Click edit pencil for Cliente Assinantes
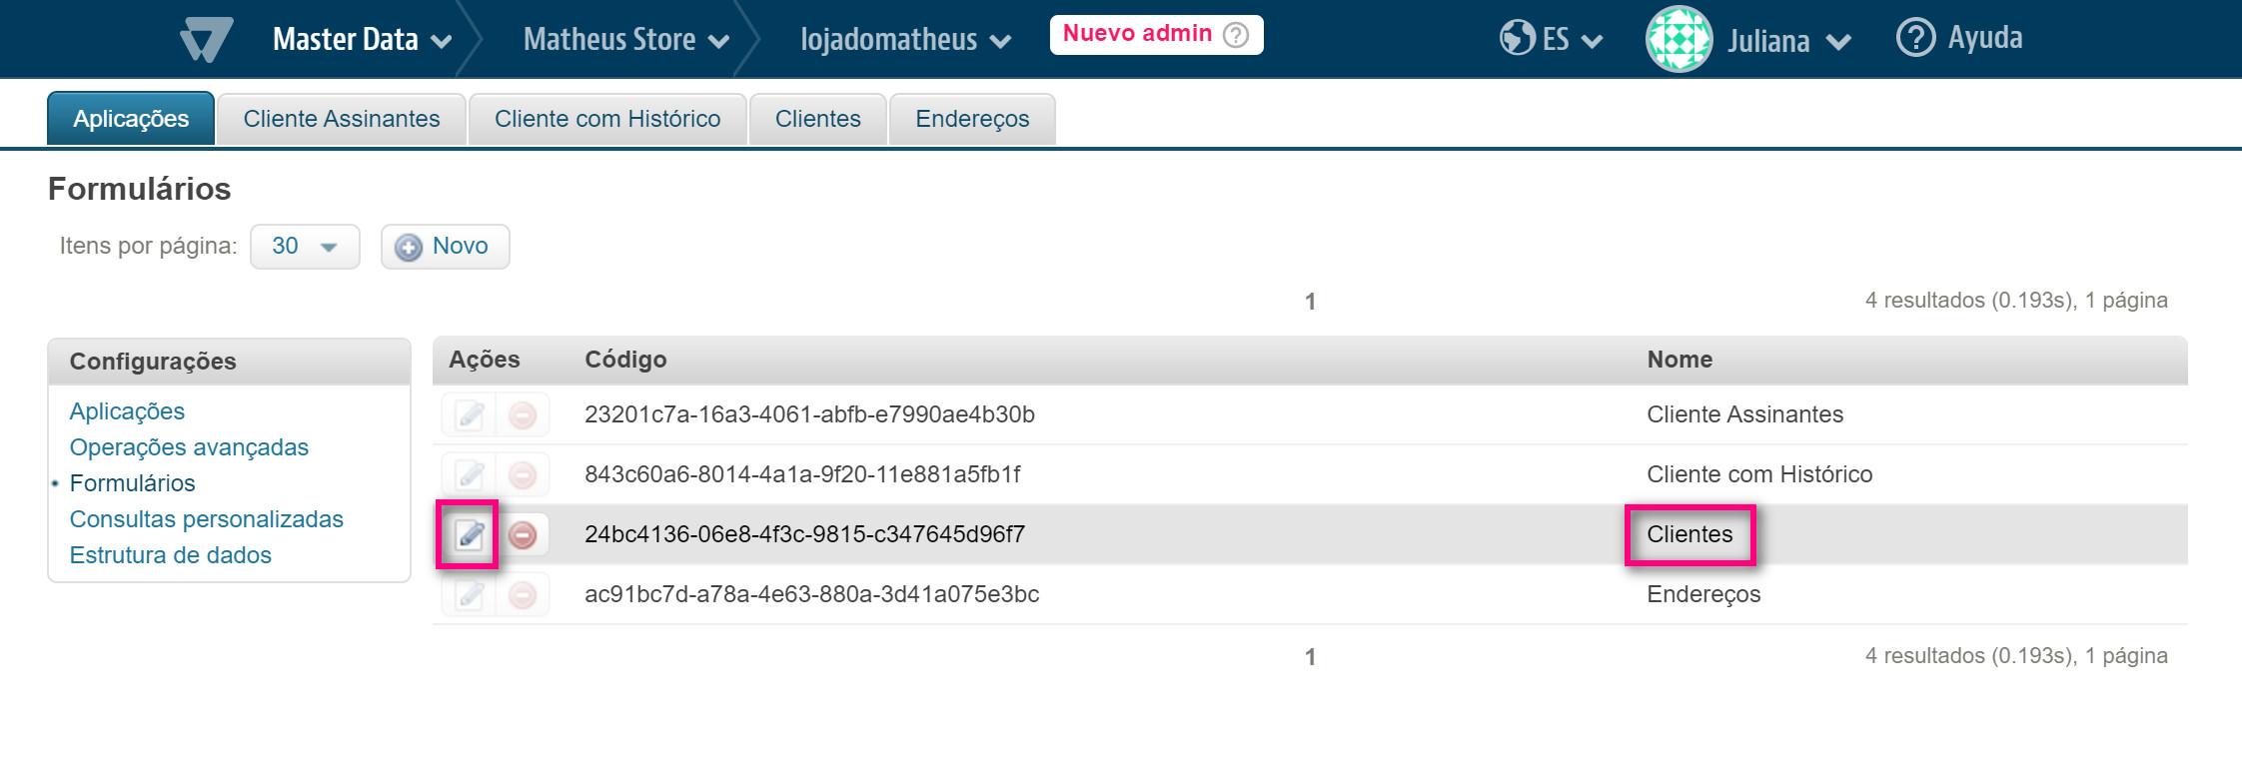Viewport: 2242px width, 766px height. click(470, 415)
